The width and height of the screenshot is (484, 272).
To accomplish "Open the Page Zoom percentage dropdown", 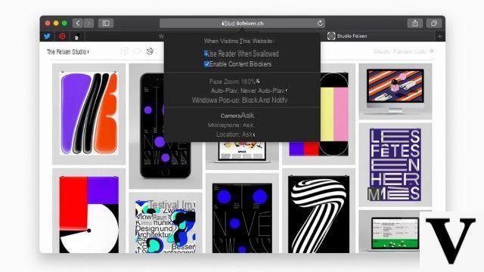I will (234, 82).
